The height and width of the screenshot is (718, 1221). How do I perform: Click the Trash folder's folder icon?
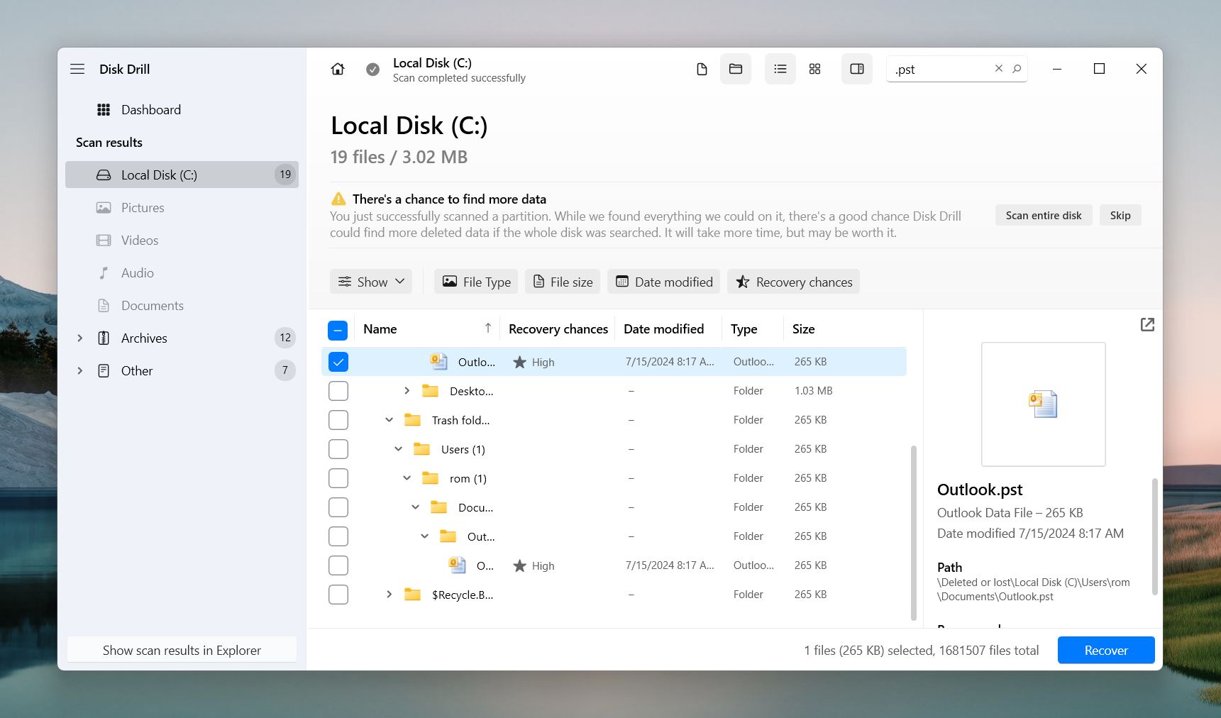click(x=413, y=420)
